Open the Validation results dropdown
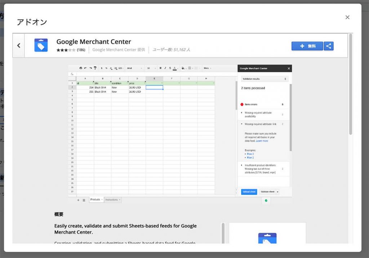The height and width of the screenshot is (258, 369). 264,79
